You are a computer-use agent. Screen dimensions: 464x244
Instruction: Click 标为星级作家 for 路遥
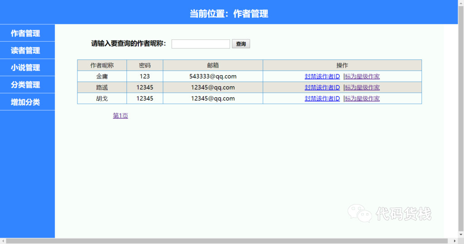tap(362, 88)
